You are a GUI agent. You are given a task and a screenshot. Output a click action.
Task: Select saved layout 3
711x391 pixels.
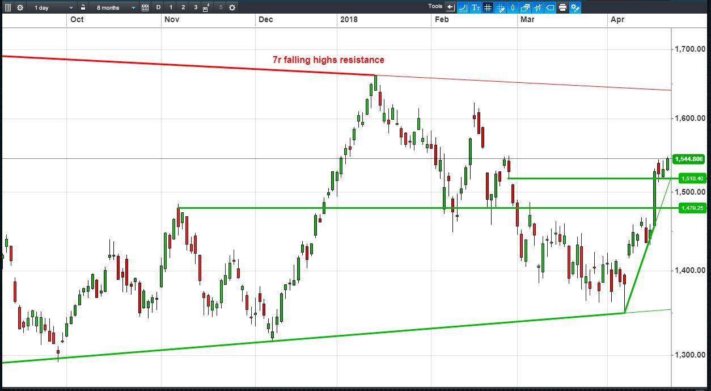click(x=196, y=8)
